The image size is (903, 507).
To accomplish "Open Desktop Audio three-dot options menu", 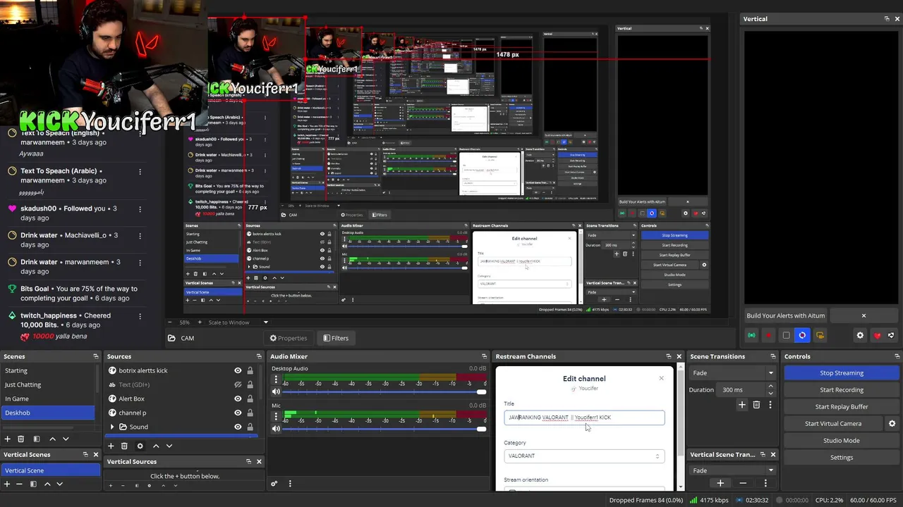I will click(x=276, y=379).
